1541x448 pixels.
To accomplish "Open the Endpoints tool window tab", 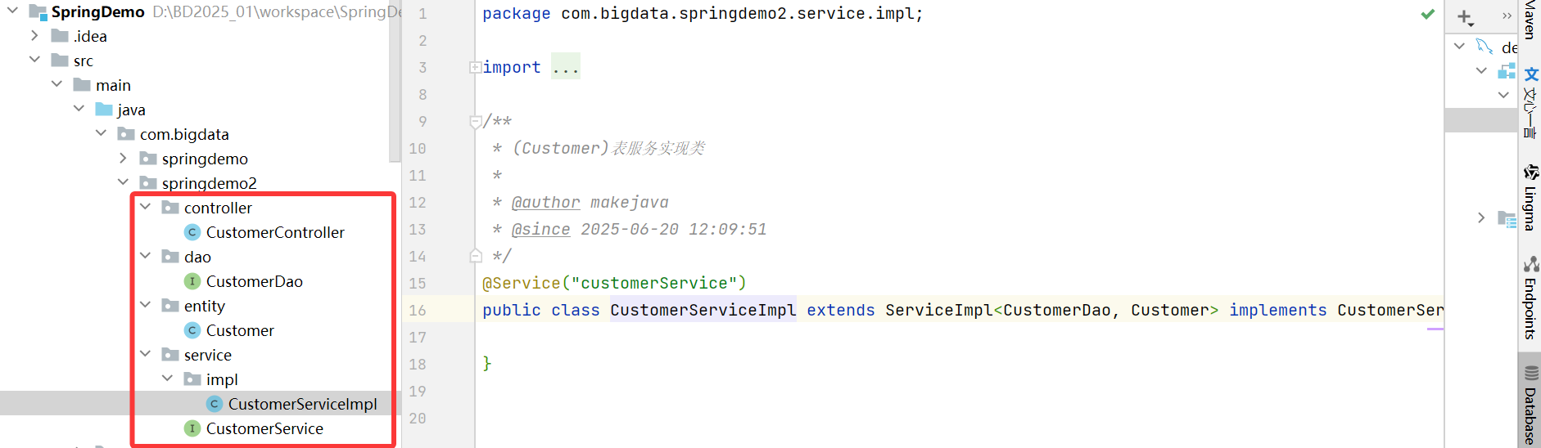I will tap(1530, 299).
